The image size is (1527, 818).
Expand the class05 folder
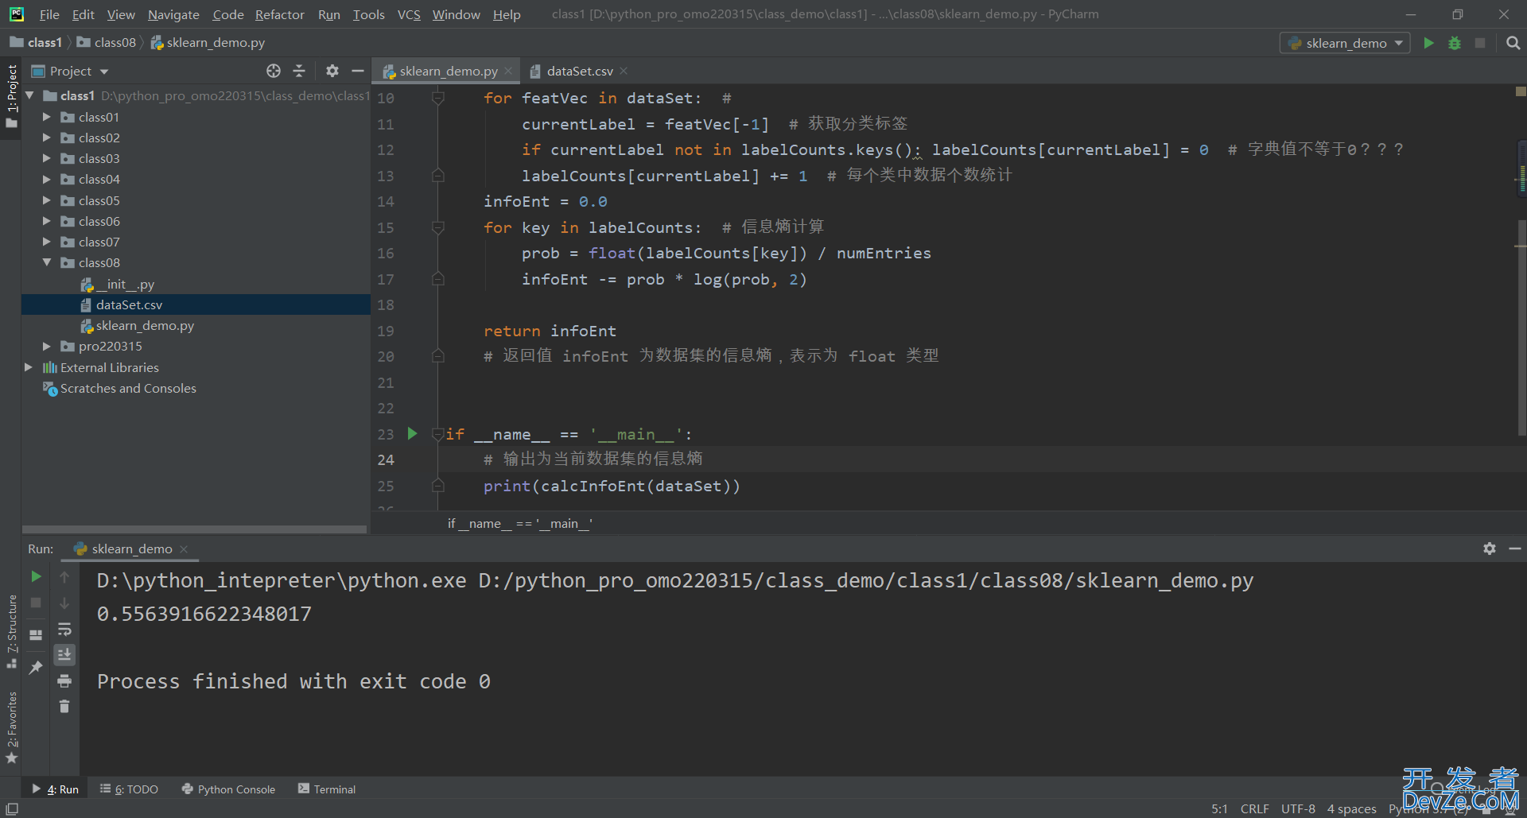coord(47,200)
